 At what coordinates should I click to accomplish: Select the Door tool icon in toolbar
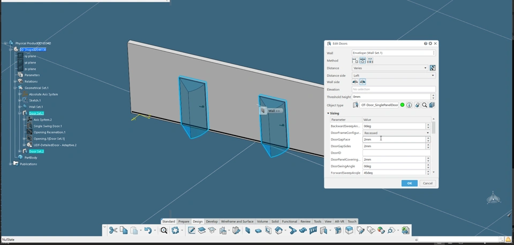pyautogui.click(x=324, y=231)
